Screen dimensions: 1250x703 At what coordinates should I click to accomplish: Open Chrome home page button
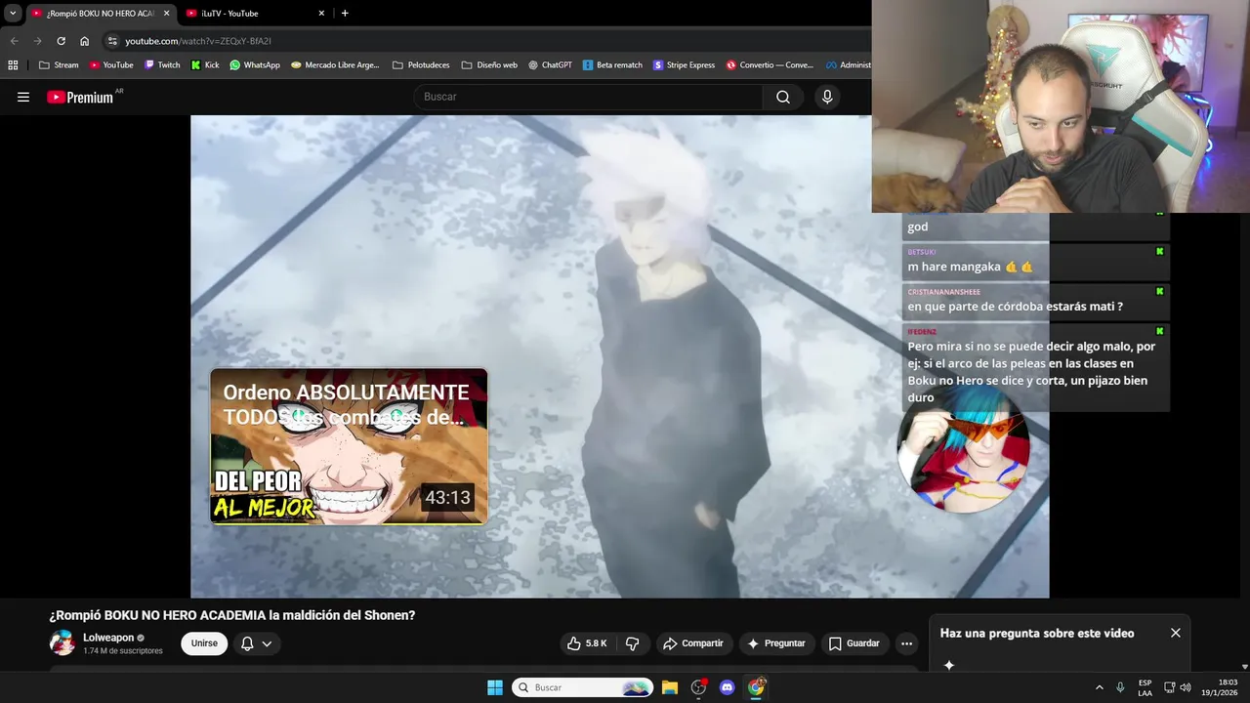click(85, 41)
